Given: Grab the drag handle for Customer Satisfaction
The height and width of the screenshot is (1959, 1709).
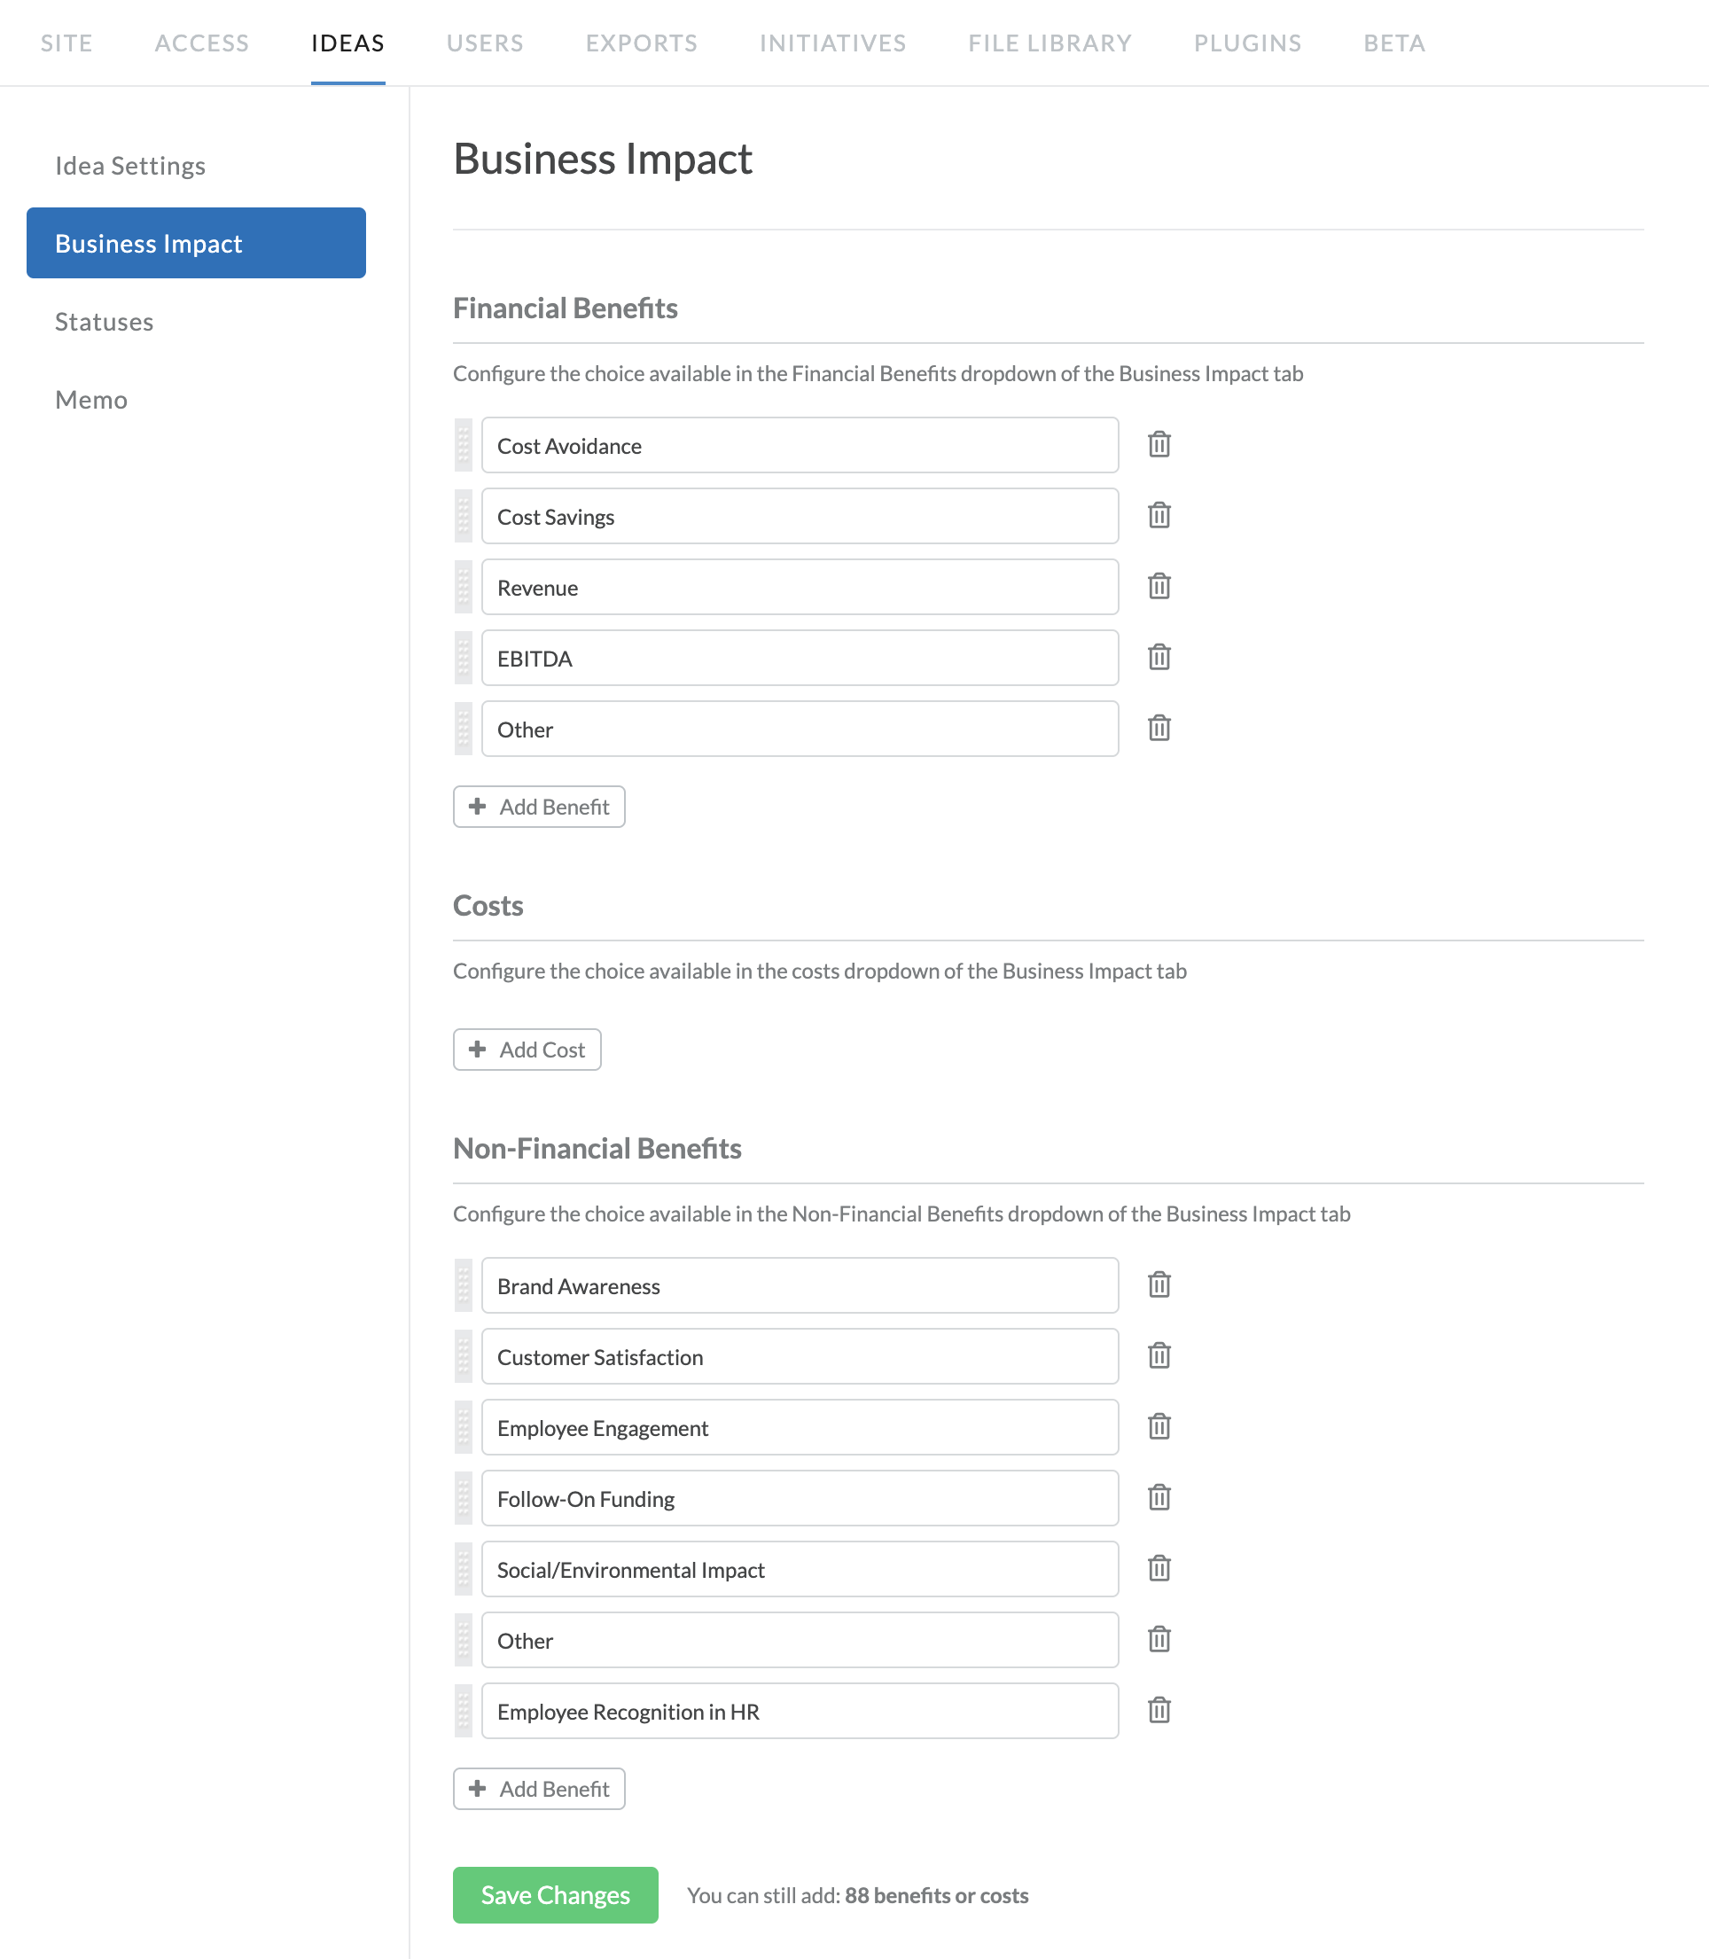Looking at the screenshot, I should coord(464,1357).
